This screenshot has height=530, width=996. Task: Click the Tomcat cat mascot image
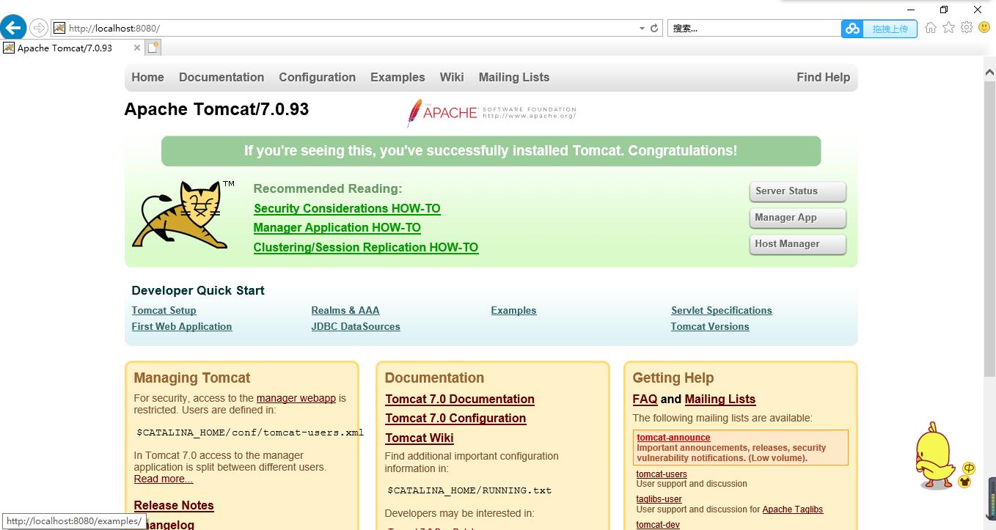click(x=182, y=214)
